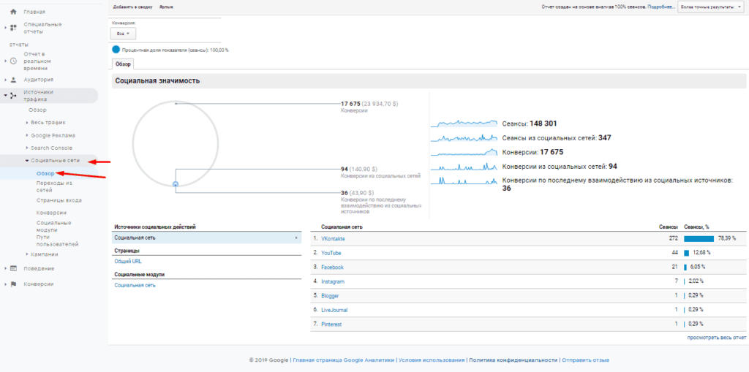Click Добавить в сводку button

pos(132,7)
